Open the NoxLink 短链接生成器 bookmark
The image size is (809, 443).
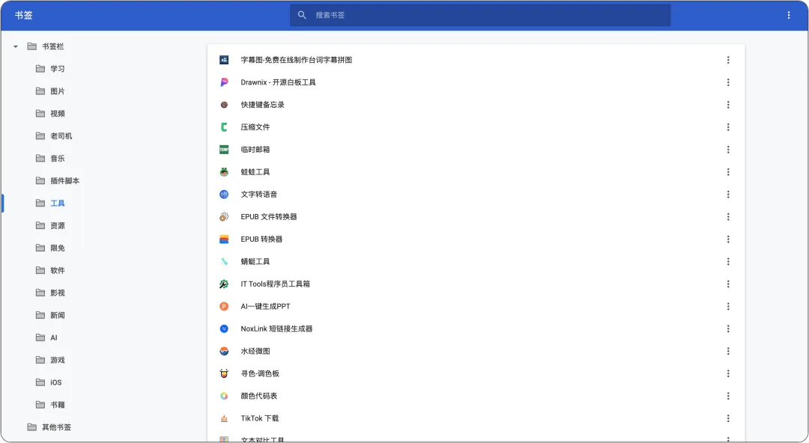coord(276,329)
